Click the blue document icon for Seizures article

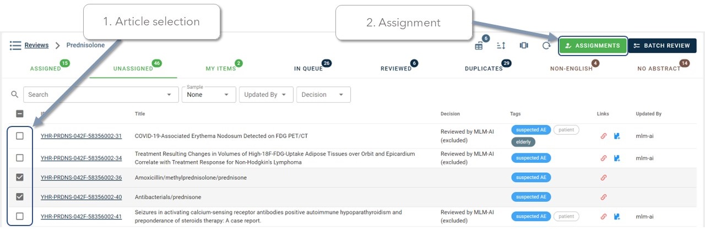pos(617,216)
